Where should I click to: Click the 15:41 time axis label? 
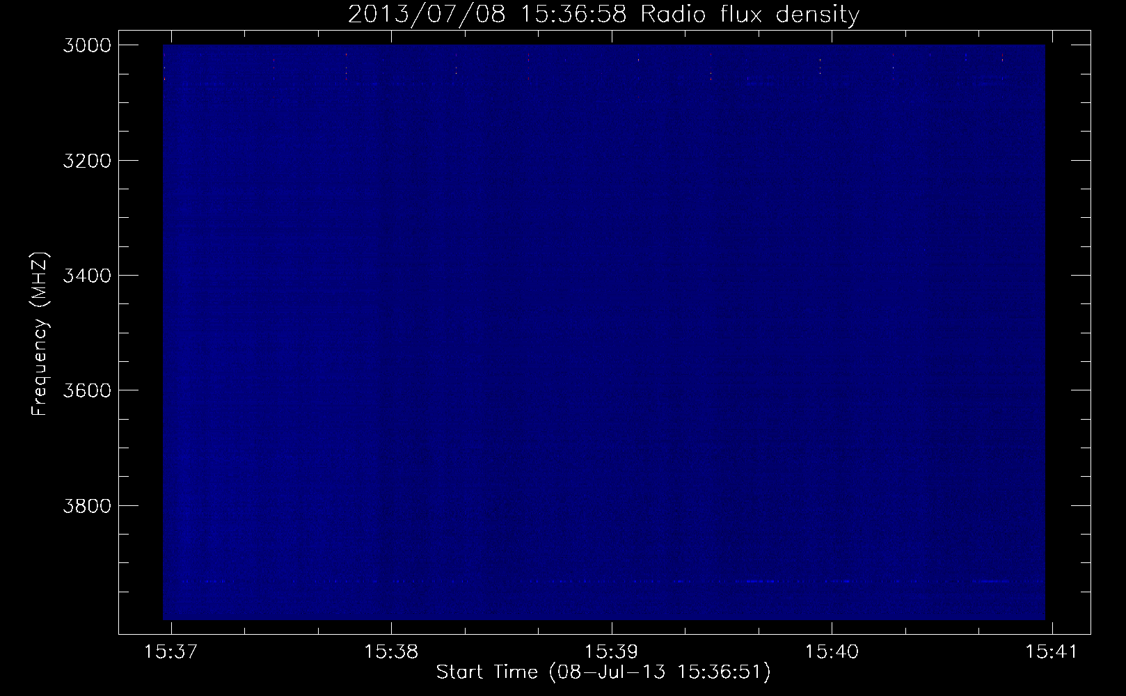point(1052,652)
